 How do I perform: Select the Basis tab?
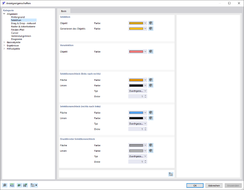click(x=64, y=11)
